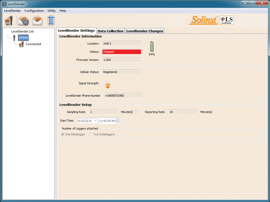270x202 pixels.
Task: Switch to the Data Collection tab
Action: (110, 31)
